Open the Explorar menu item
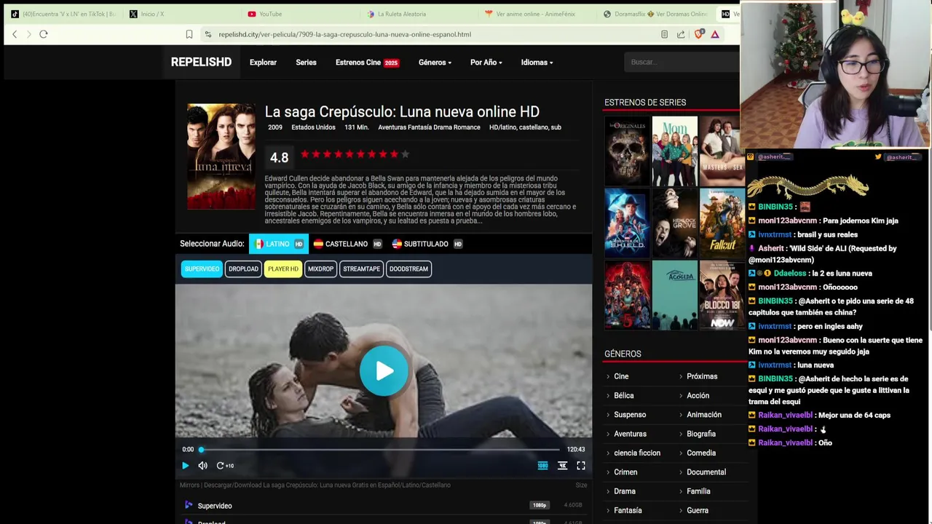The height and width of the screenshot is (524, 932). click(x=263, y=62)
